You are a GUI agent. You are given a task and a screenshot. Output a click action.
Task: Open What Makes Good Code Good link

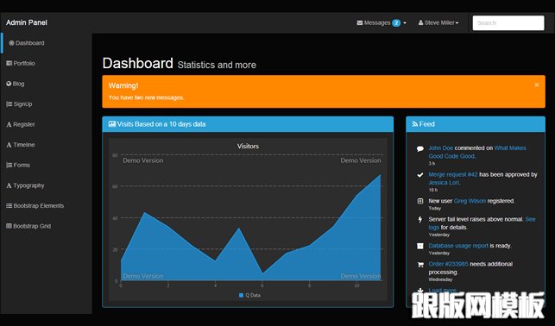477,152
